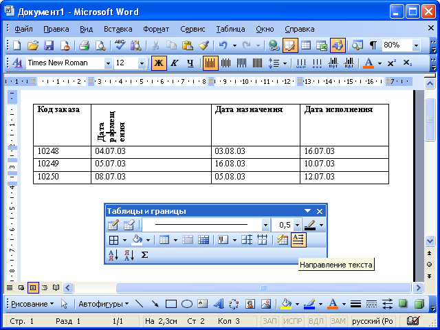Toggle bold (Ж) formatting
440x330 pixels.
159,63
